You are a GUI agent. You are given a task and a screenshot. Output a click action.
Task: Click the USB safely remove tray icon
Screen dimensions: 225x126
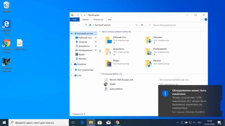coord(182,122)
